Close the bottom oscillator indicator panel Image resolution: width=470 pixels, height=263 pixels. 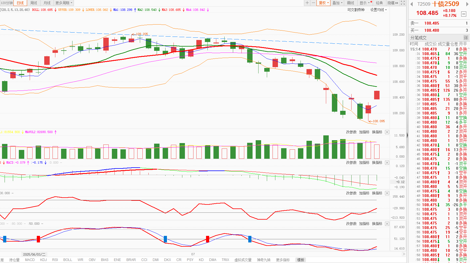click(x=387, y=224)
